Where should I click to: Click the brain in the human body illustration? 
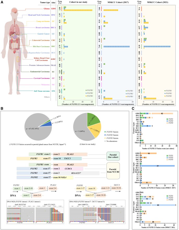pyautogui.click(x=15, y=10)
